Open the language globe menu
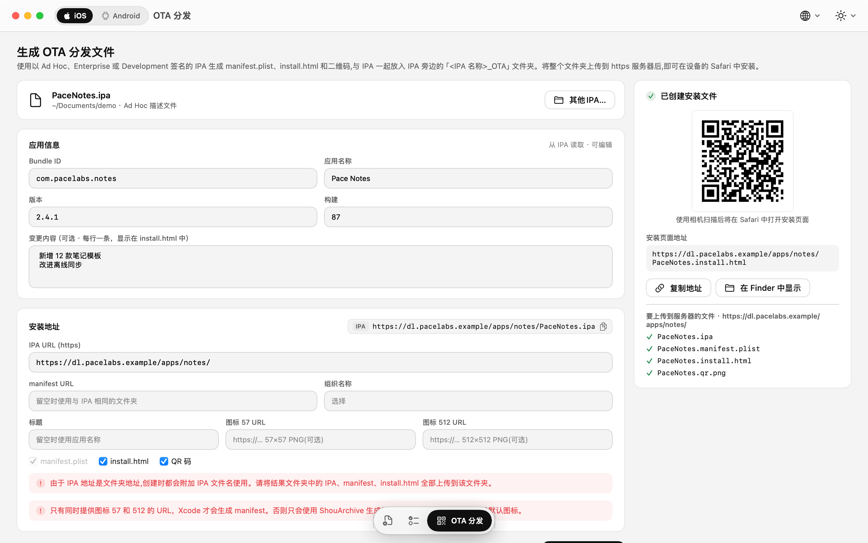Image resolution: width=868 pixels, height=543 pixels. click(810, 16)
